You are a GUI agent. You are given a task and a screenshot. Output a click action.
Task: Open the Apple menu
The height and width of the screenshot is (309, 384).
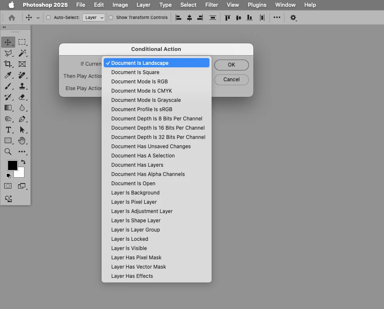click(11, 5)
